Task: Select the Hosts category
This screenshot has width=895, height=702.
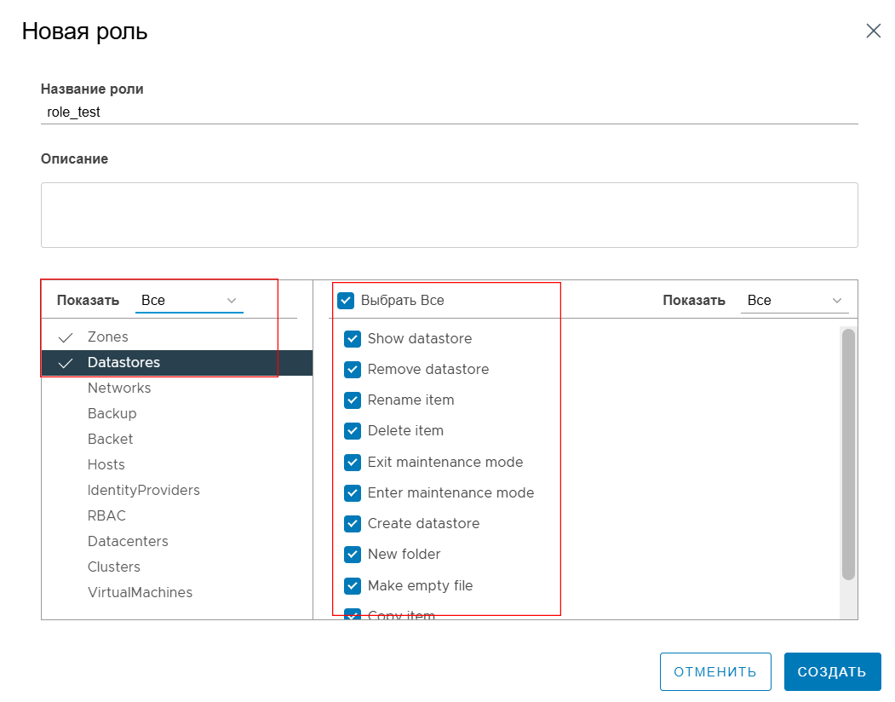Action: pos(177,465)
